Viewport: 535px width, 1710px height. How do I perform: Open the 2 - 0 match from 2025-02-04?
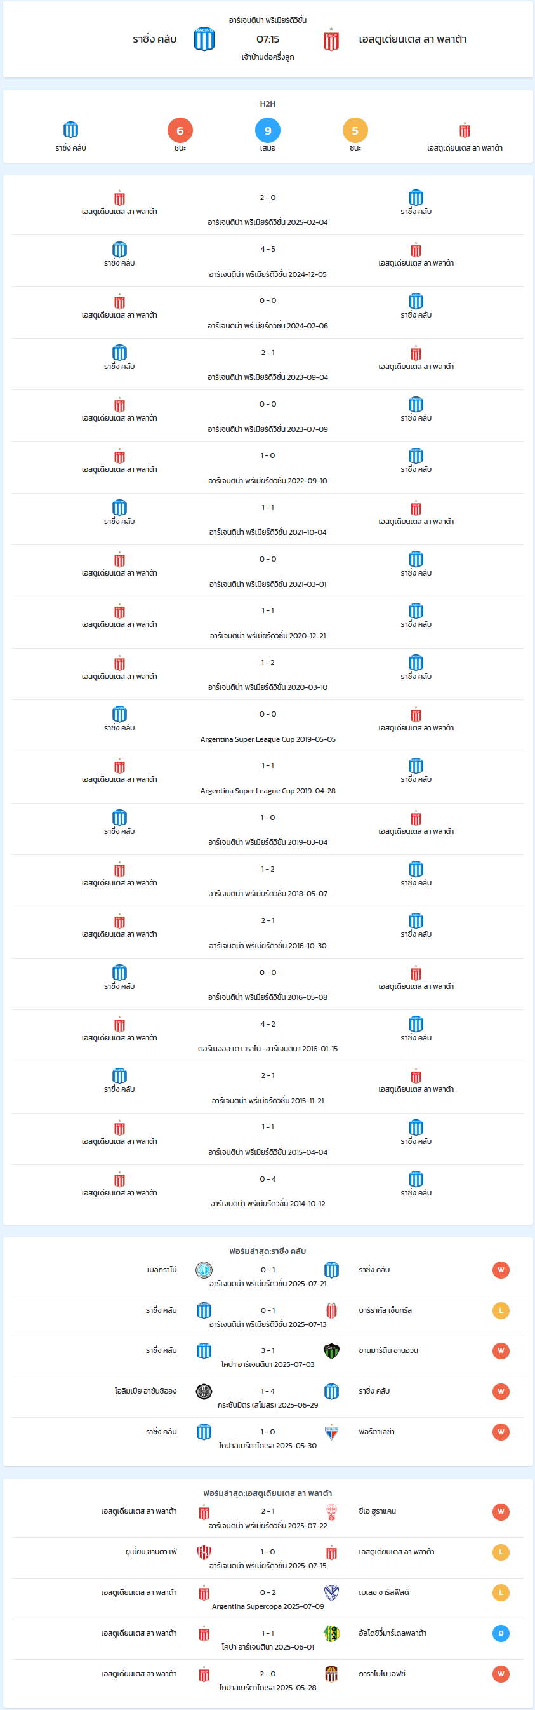pyautogui.click(x=268, y=209)
